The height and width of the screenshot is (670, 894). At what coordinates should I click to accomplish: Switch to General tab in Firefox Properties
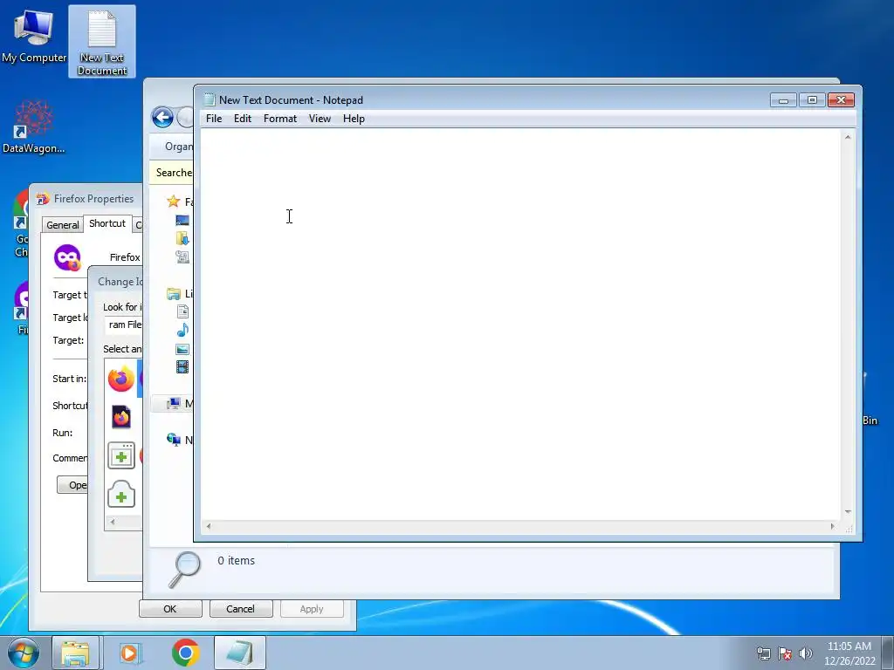63,225
